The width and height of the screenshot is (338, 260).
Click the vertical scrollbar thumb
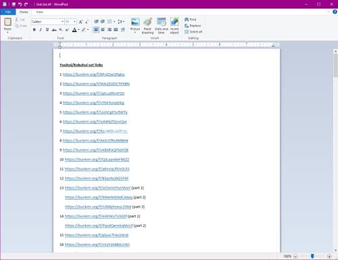point(335,66)
